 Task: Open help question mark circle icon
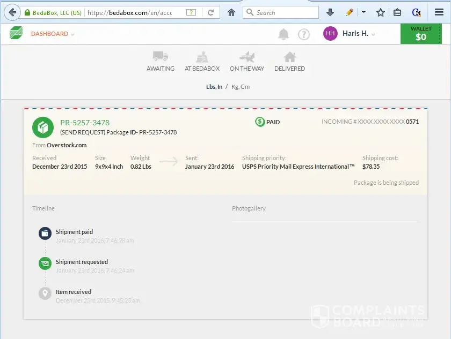pyautogui.click(x=304, y=34)
